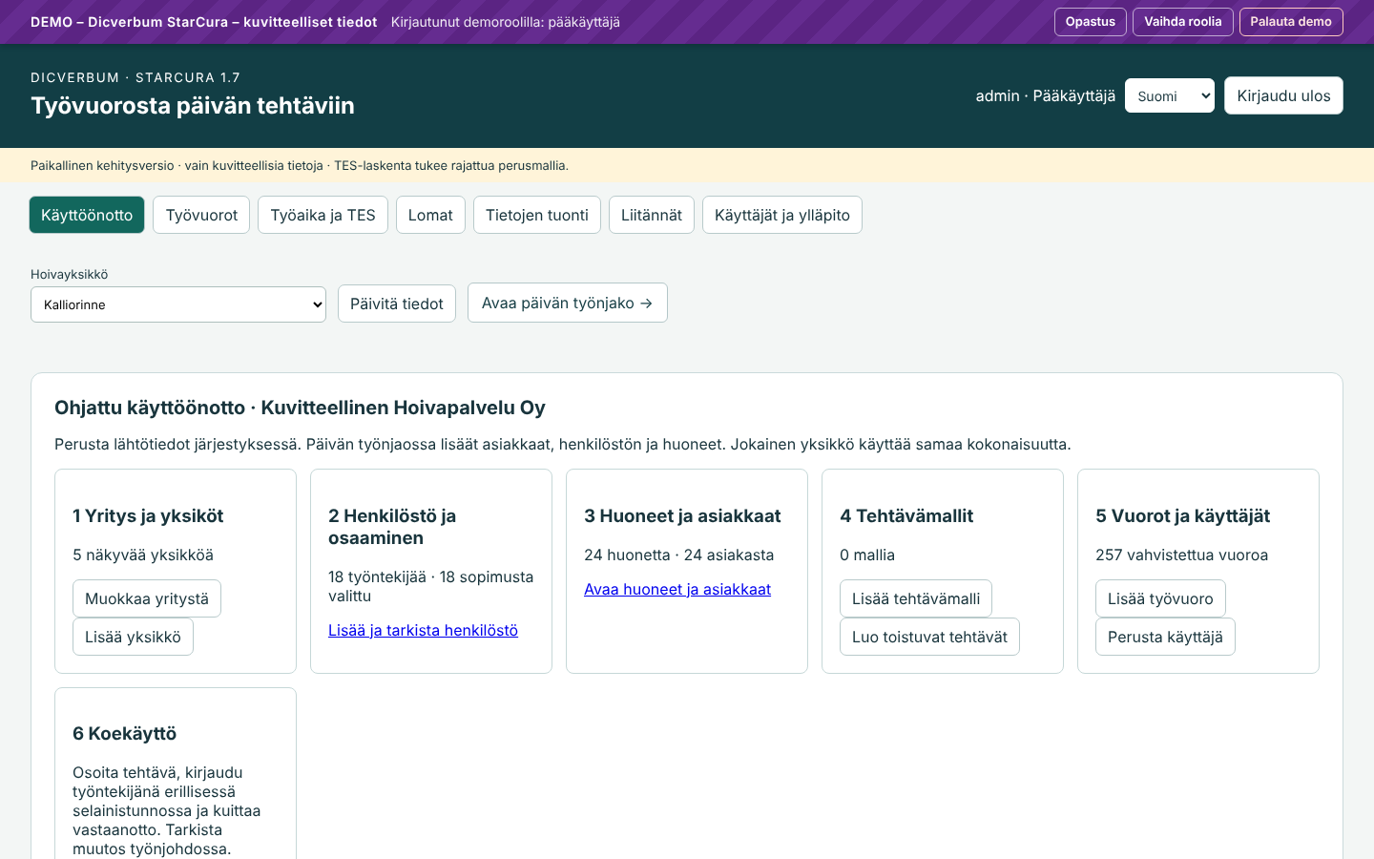Click '24 huonetta · 24 asiakasta' text
The height and width of the screenshot is (859, 1374).
coord(678,555)
